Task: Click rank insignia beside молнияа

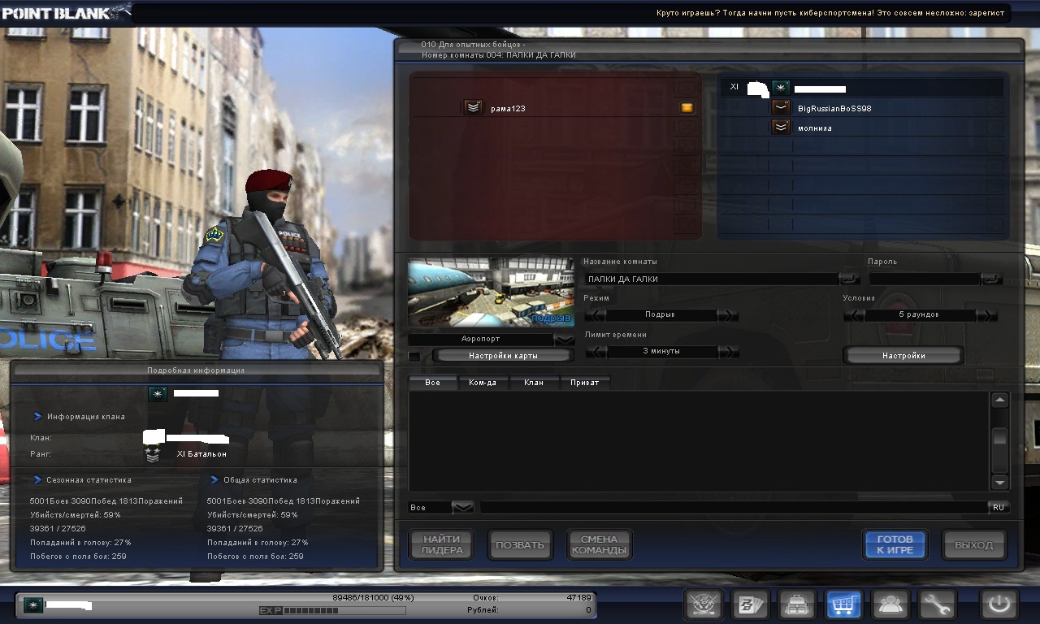Action: (x=781, y=128)
